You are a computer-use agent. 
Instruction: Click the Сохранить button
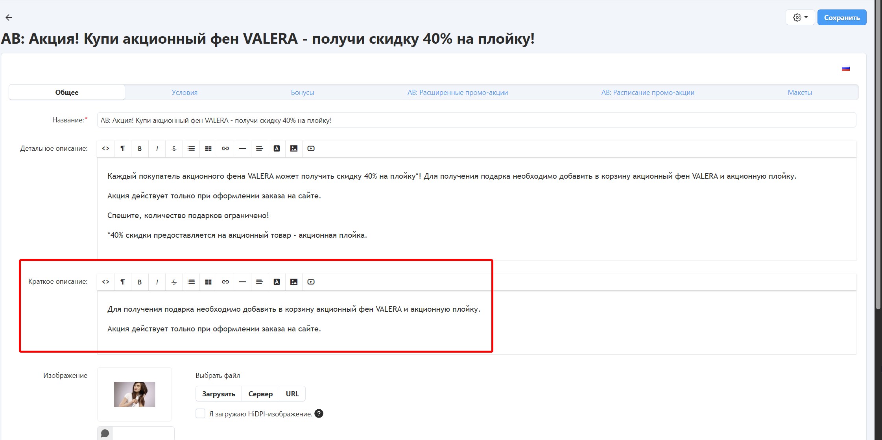tap(841, 17)
